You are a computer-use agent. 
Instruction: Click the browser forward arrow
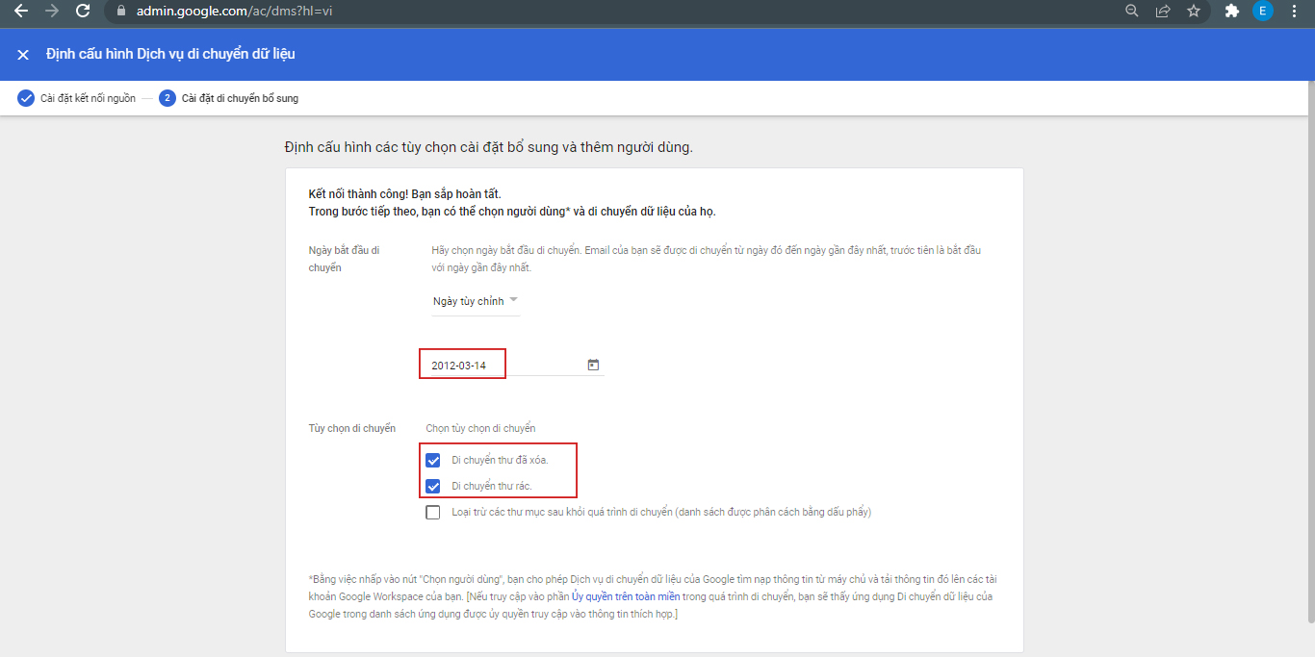pyautogui.click(x=51, y=12)
